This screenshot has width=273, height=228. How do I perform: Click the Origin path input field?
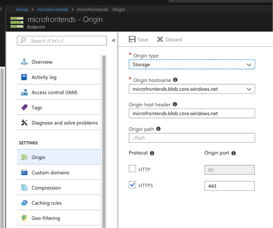coord(192,138)
